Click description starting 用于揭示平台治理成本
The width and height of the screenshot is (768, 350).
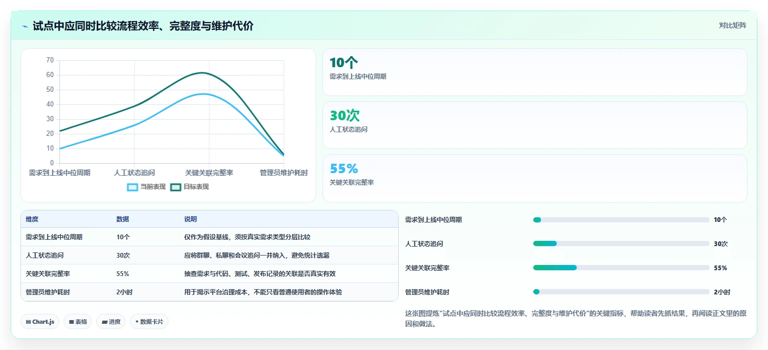tap(263, 292)
